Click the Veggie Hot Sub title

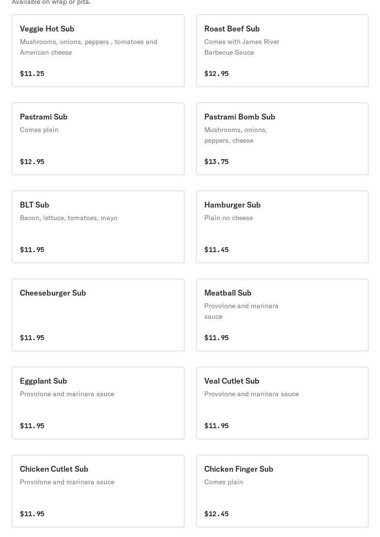pos(47,29)
